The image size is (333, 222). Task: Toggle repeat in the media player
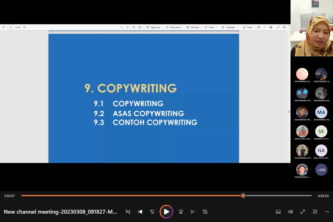(205, 212)
